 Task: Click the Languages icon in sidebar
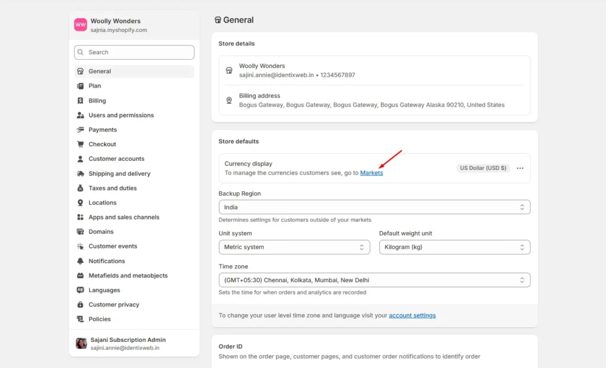coord(80,290)
